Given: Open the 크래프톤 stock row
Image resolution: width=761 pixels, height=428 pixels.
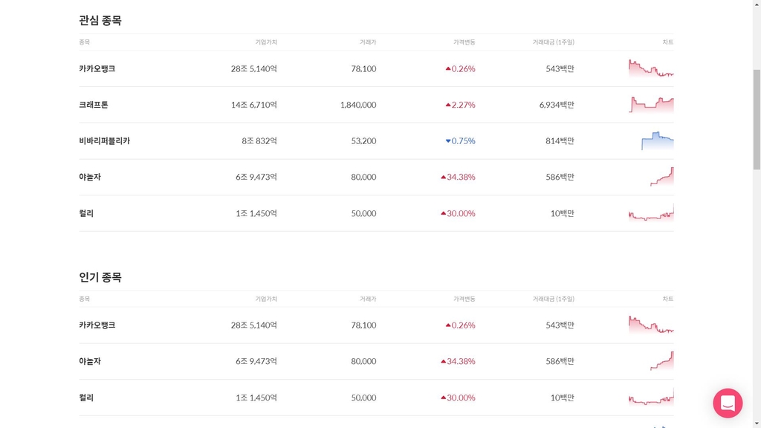Looking at the screenshot, I should tap(376, 104).
